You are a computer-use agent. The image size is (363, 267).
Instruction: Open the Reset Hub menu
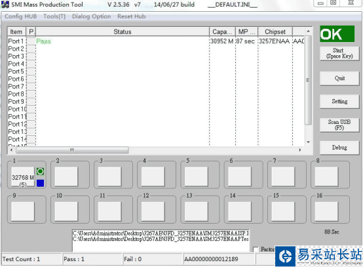(x=132, y=16)
